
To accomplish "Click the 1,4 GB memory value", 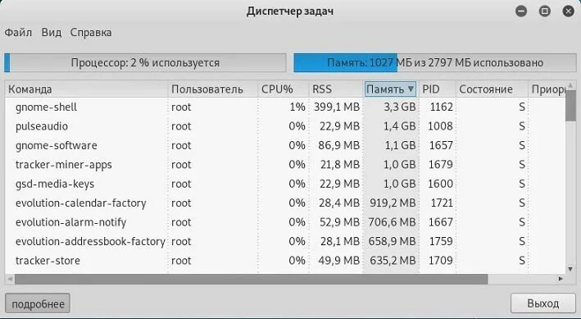I will [x=399, y=126].
